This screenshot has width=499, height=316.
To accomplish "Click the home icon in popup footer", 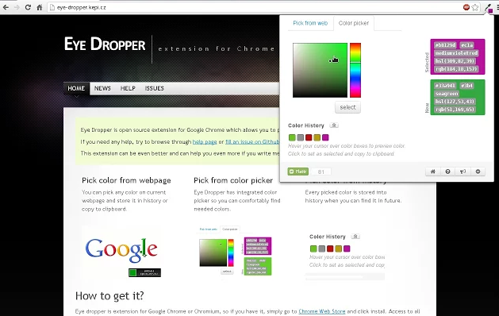I will [x=433, y=171].
